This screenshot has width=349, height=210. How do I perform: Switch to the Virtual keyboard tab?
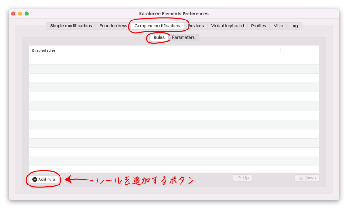point(227,26)
